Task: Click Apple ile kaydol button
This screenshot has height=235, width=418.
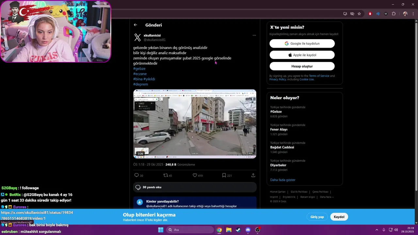Action: coord(302,55)
